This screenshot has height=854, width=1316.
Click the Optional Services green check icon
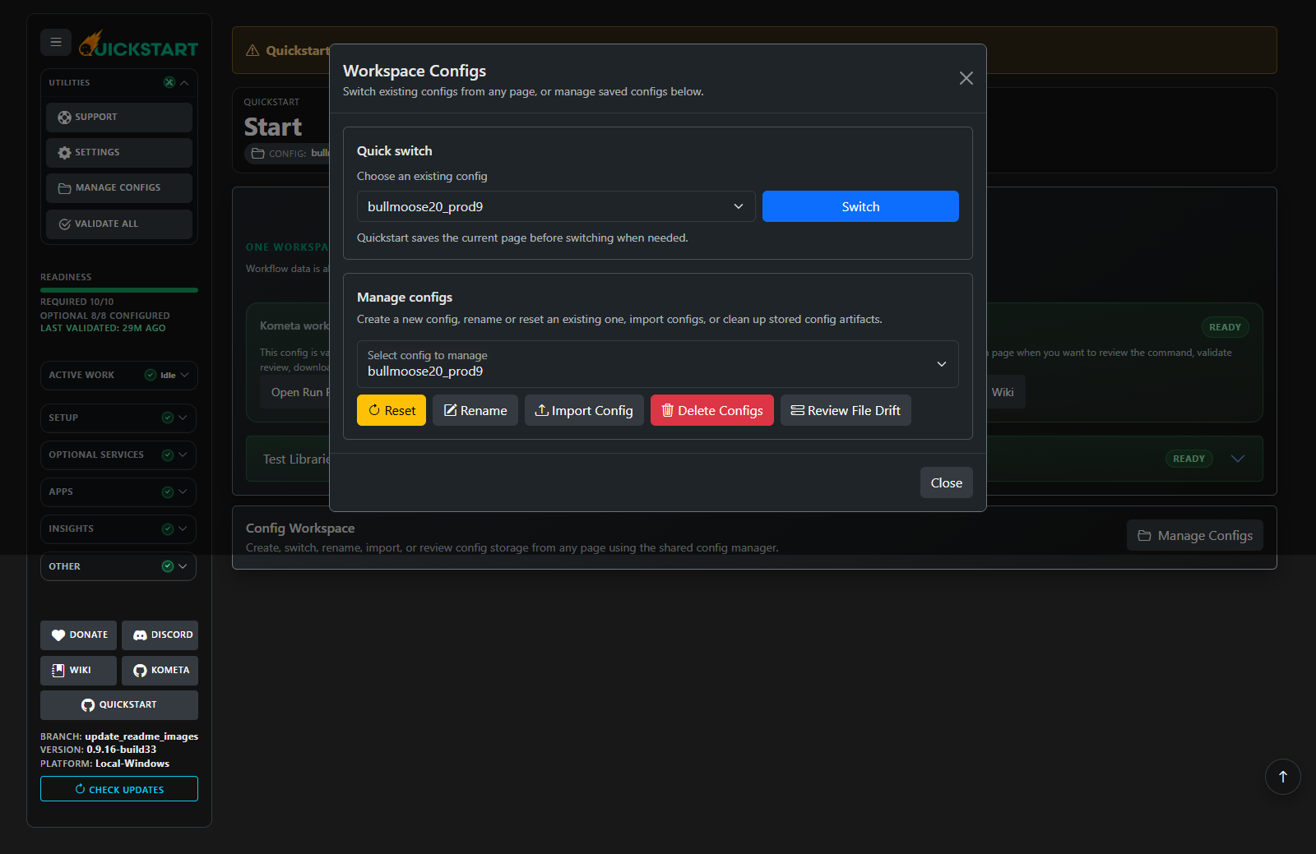tap(168, 455)
